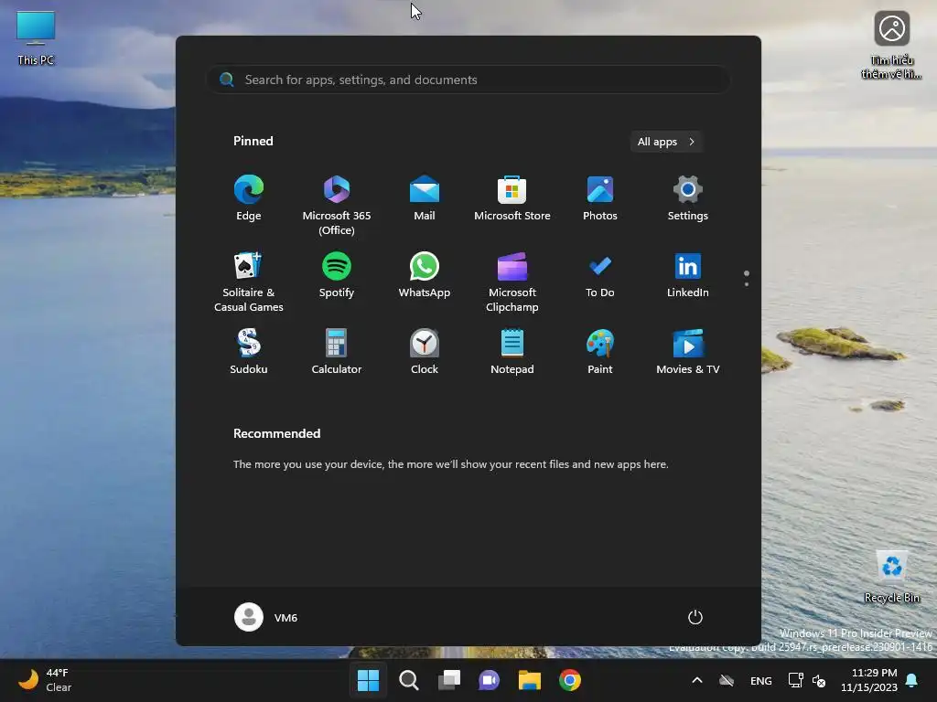Open the Edge browser pinned app
The image size is (937, 702).
click(x=249, y=198)
